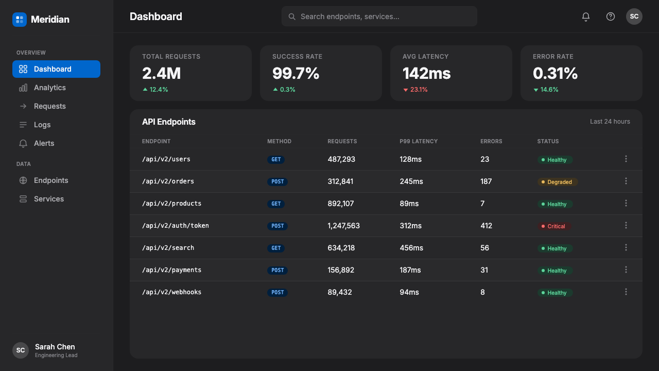This screenshot has width=659, height=371.
Task: Open the help question mark icon
Action: tap(611, 16)
